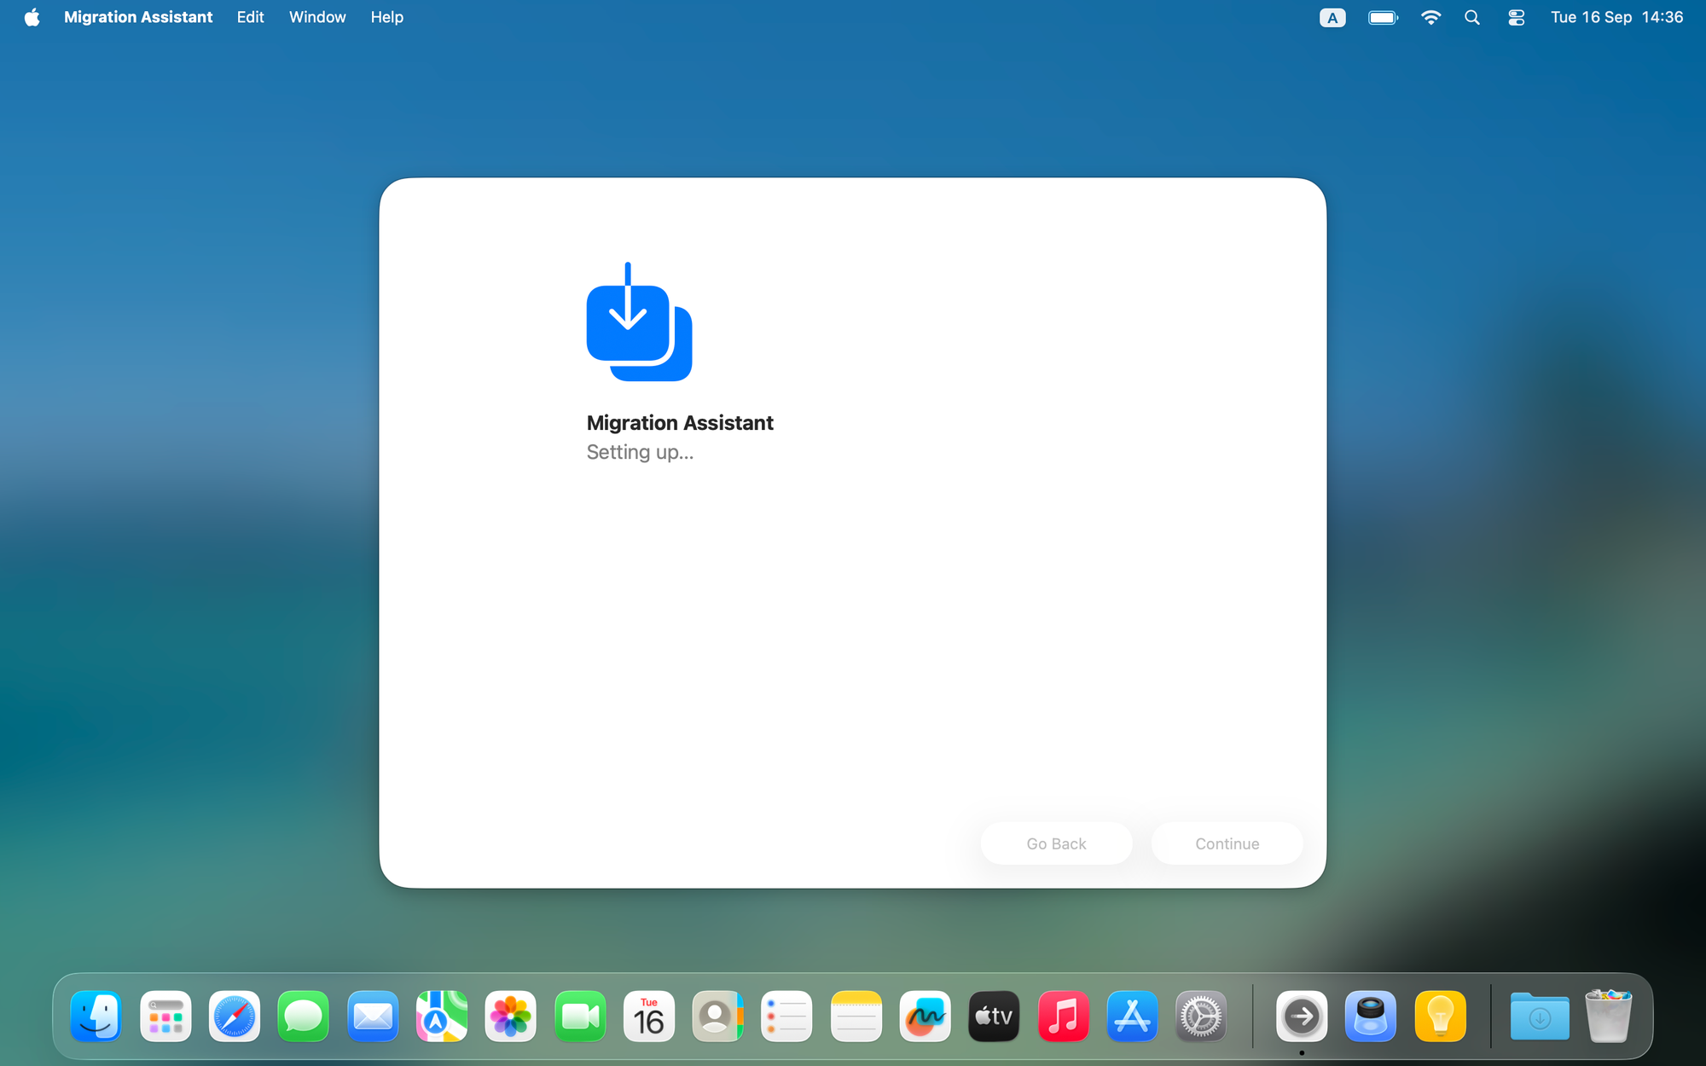1706x1066 pixels.
Task: Open Notes app in the dock
Action: click(856, 1017)
